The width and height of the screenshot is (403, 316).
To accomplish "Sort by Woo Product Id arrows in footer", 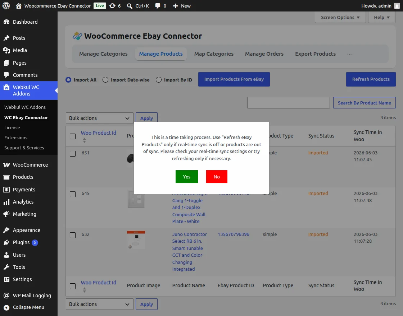I will point(84,290).
